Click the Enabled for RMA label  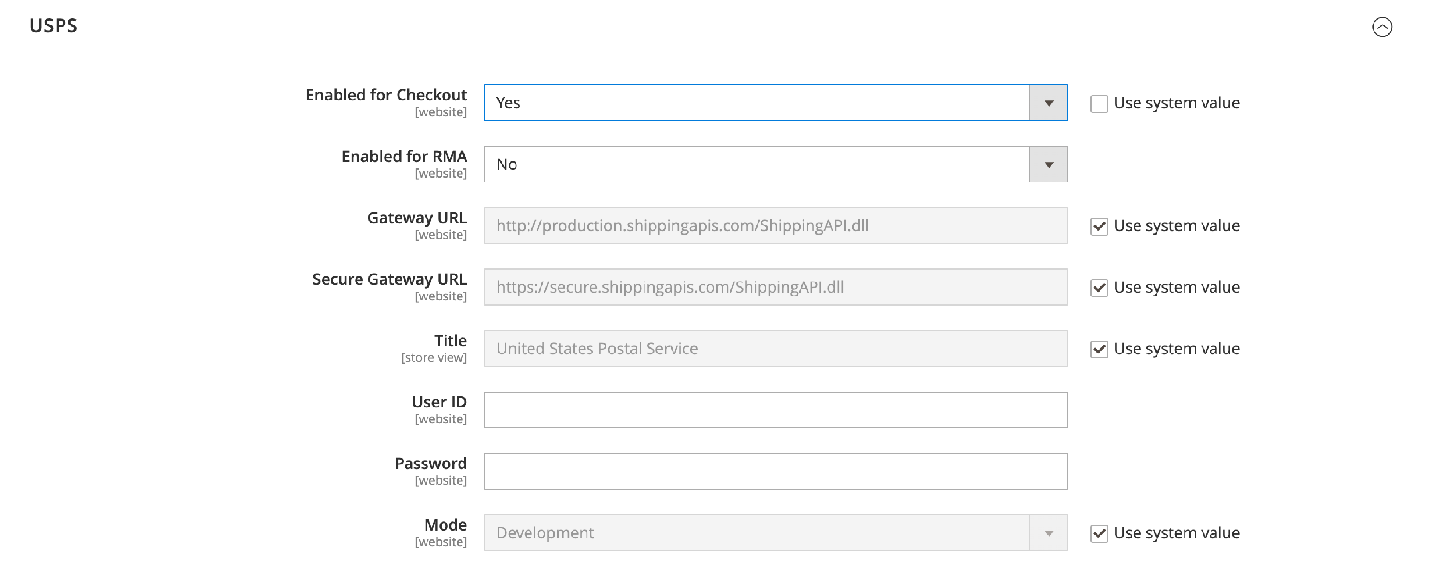point(404,156)
